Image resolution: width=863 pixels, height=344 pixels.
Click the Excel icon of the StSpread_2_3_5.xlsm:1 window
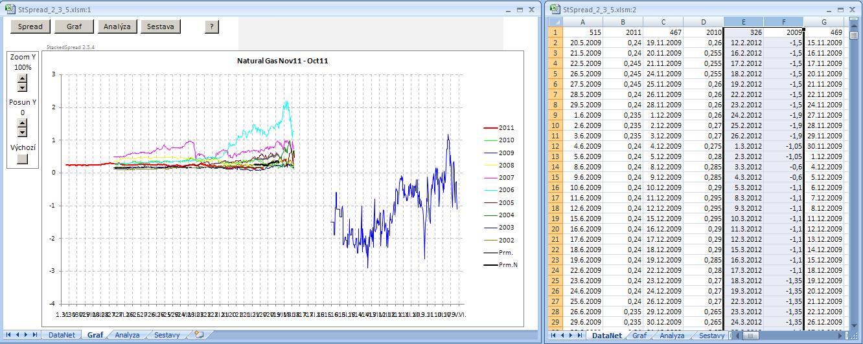9,9
